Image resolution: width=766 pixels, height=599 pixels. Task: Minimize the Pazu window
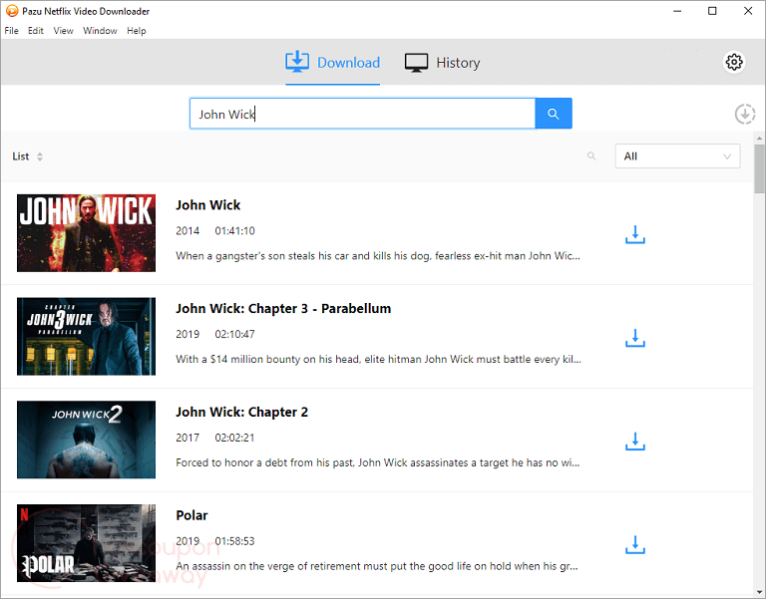click(677, 11)
